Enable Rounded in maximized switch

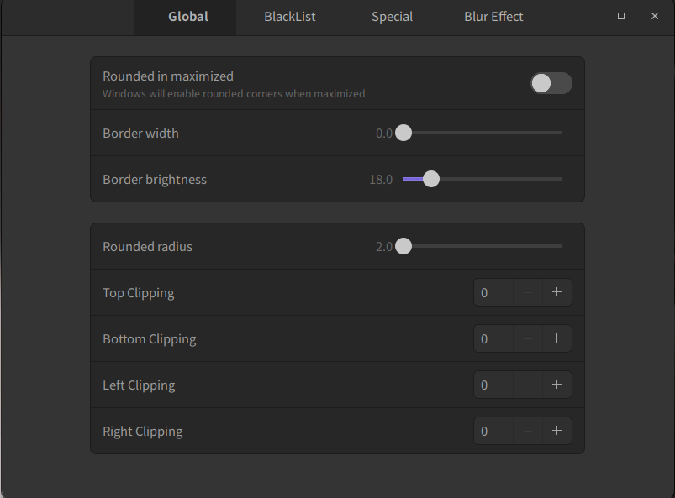point(551,83)
